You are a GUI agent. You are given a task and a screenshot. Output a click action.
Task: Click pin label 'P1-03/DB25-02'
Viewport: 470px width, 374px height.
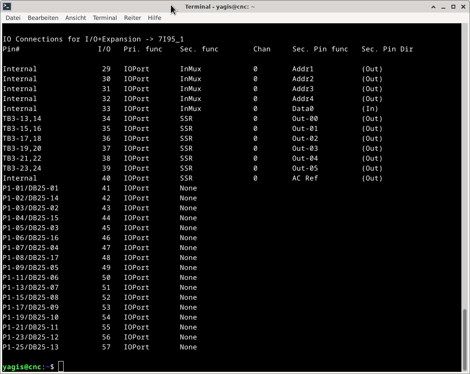[x=31, y=208]
